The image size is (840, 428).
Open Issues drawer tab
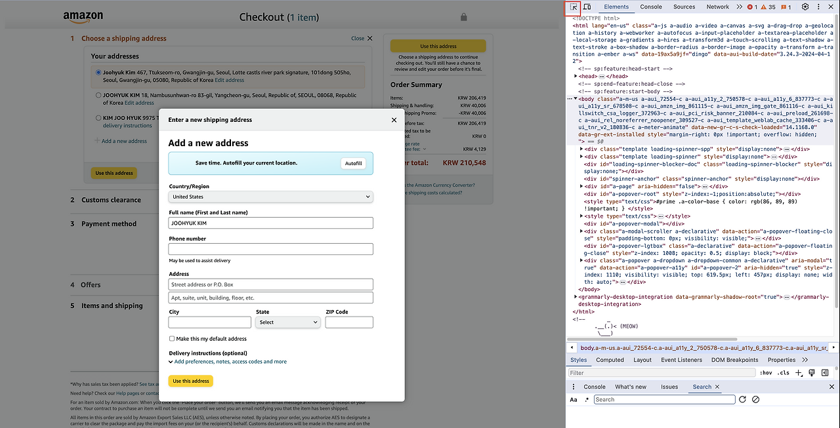point(669,387)
